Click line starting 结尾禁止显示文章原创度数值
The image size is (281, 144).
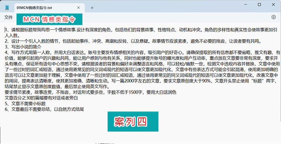pos(57,86)
